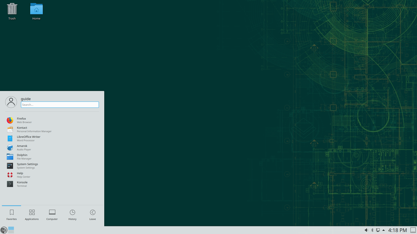The image size is (417, 234).
Task: Click the 4:18 PM clock
Action: (397, 230)
